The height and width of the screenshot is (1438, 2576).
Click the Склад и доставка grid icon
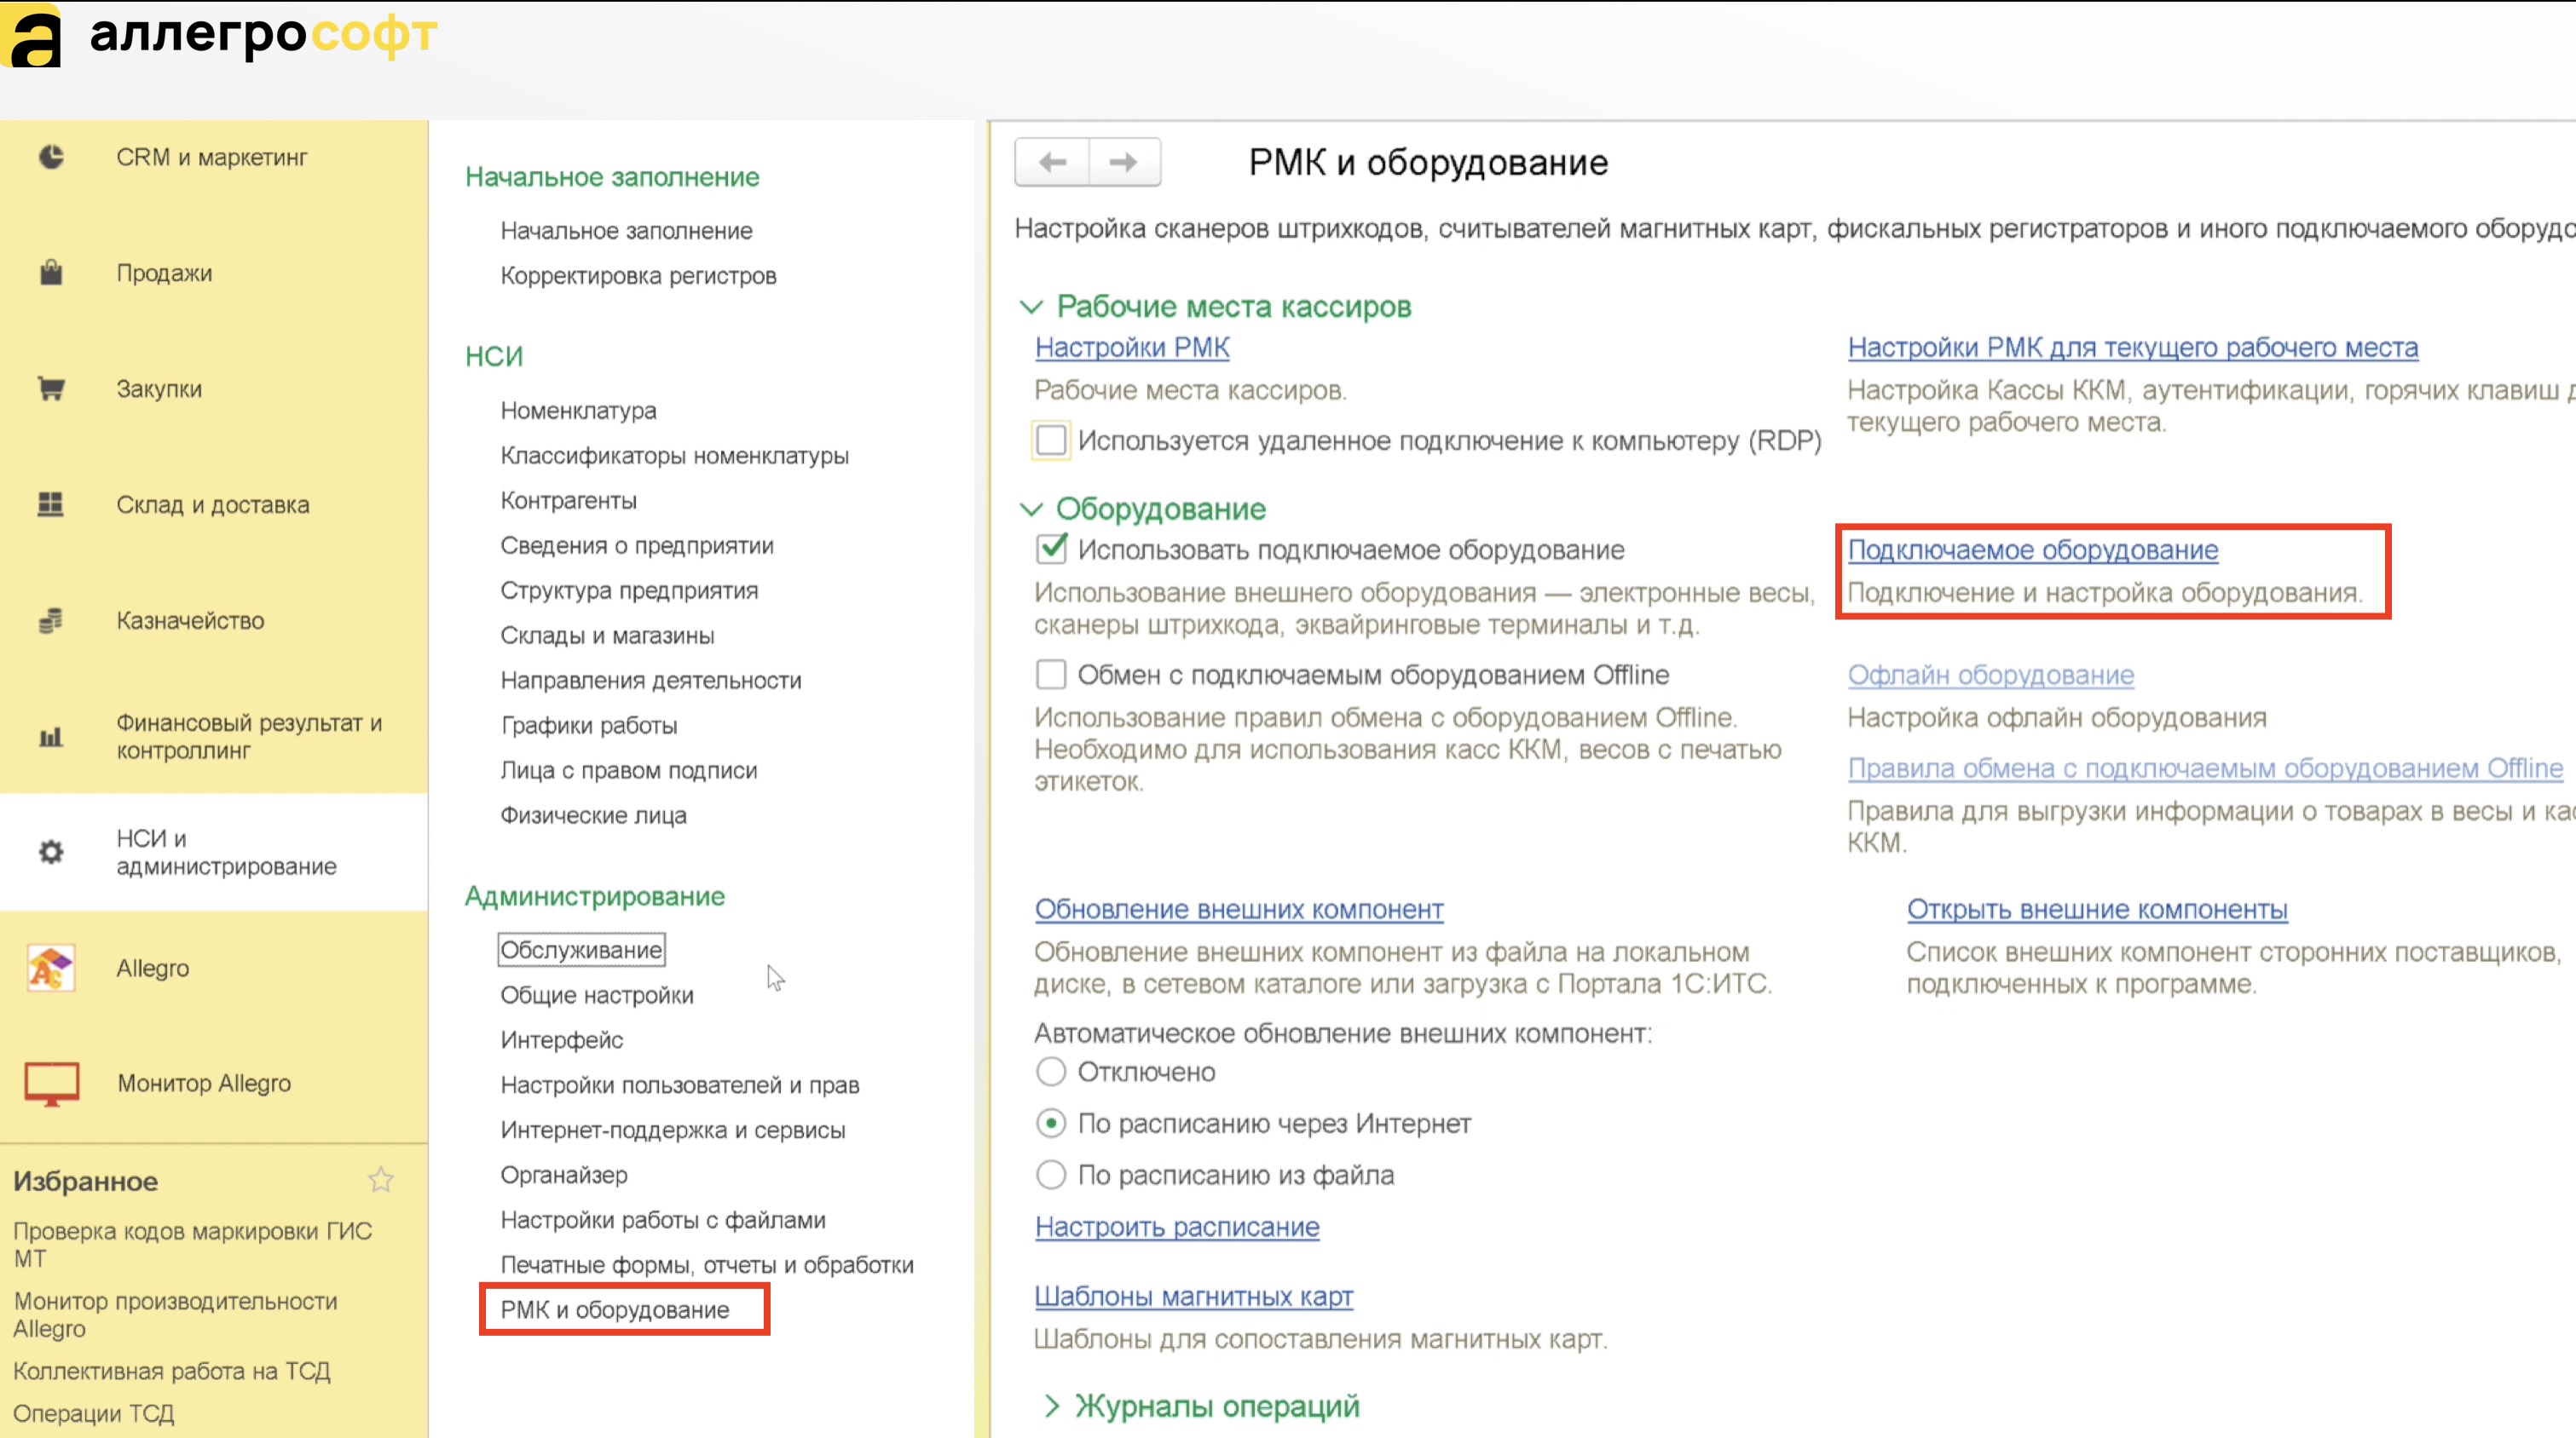click(51, 503)
